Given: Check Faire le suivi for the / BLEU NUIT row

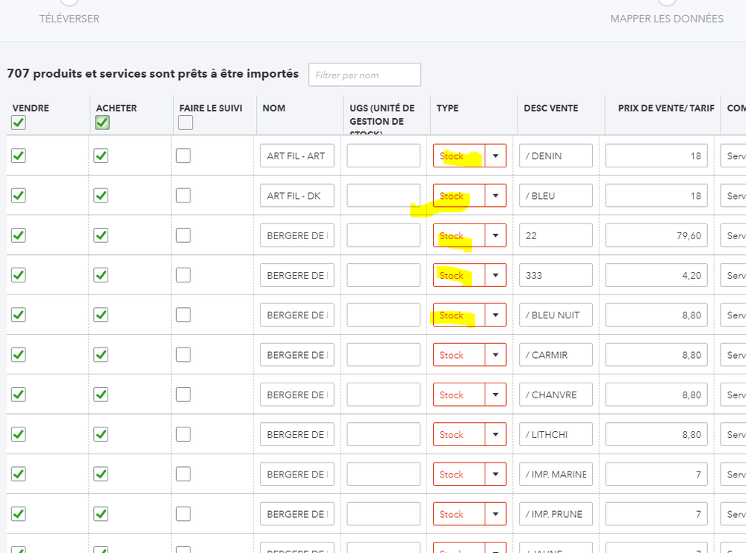Looking at the screenshot, I should pyautogui.click(x=183, y=315).
